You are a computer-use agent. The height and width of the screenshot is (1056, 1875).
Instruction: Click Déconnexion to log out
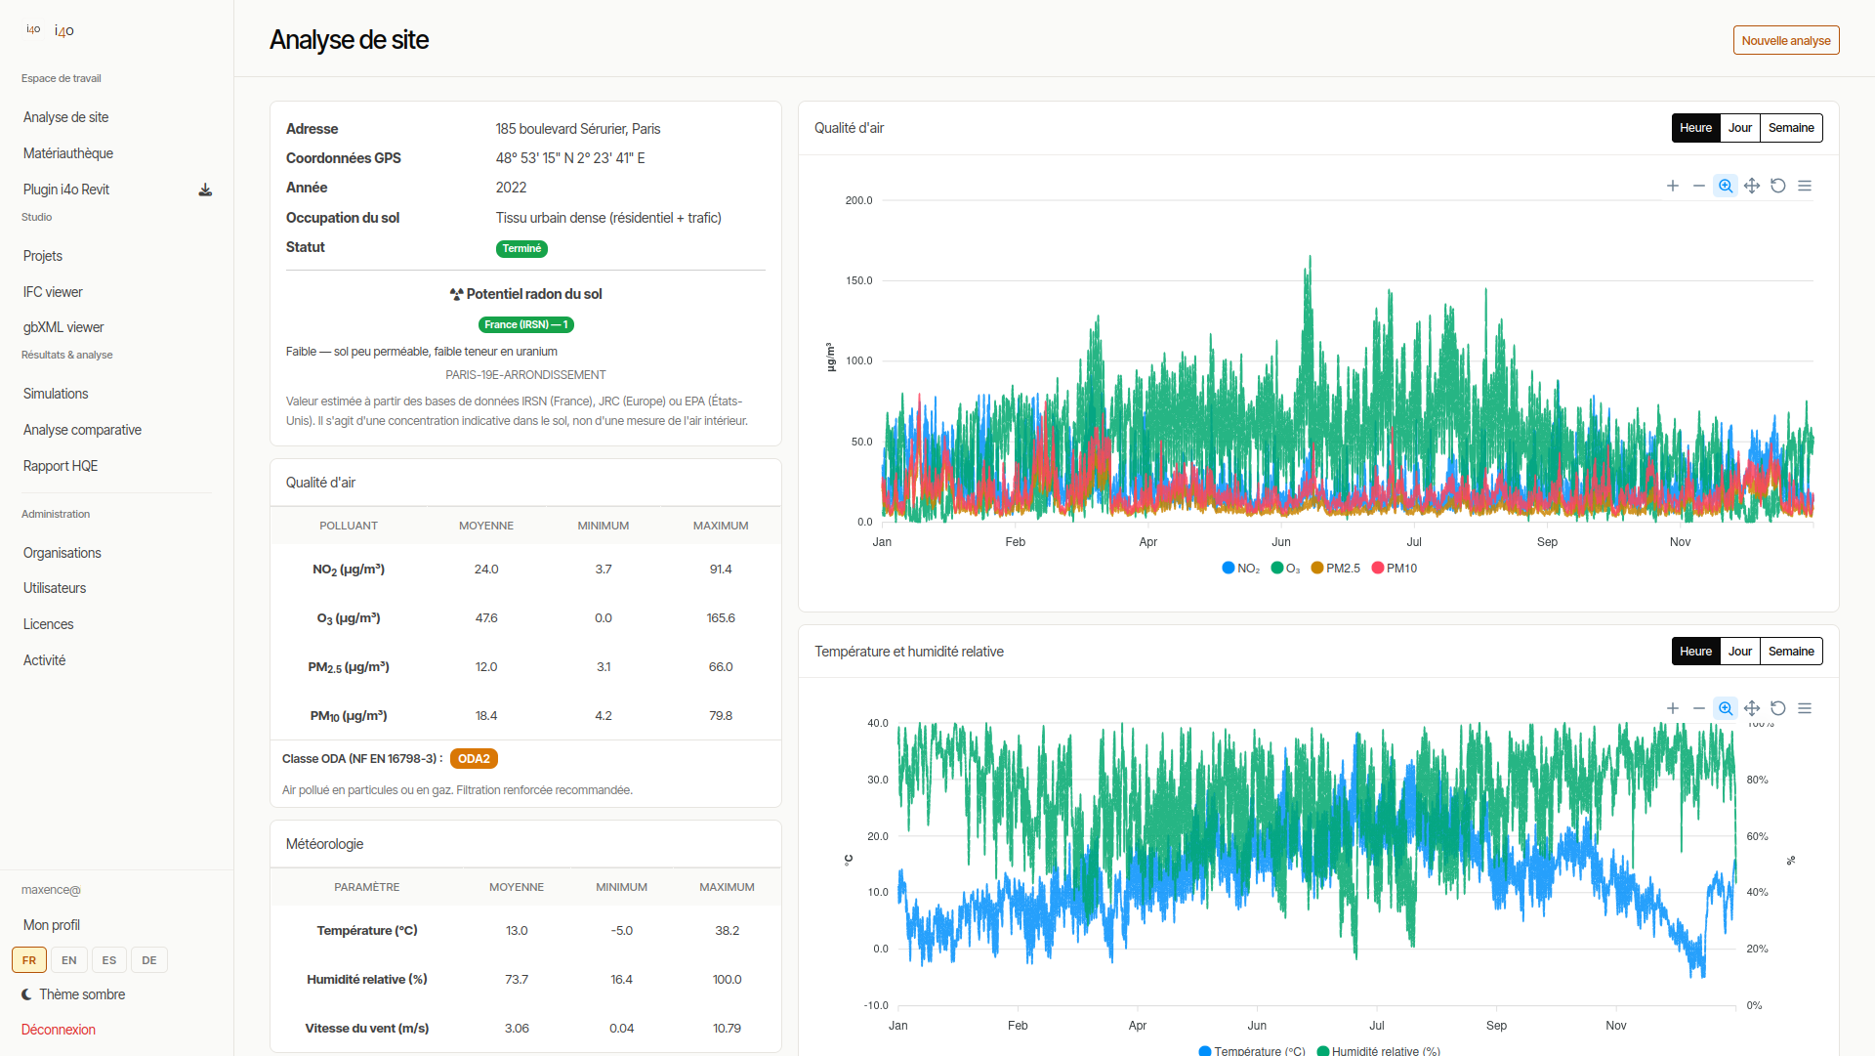pos(59,1030)
